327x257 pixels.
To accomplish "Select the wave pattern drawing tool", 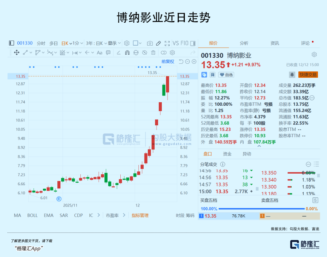I will [x=50, y=52].
